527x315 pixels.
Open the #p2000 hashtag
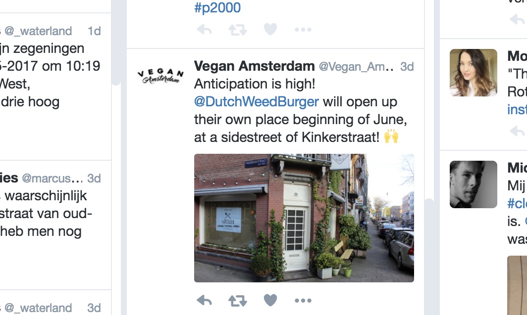(217, 8)
